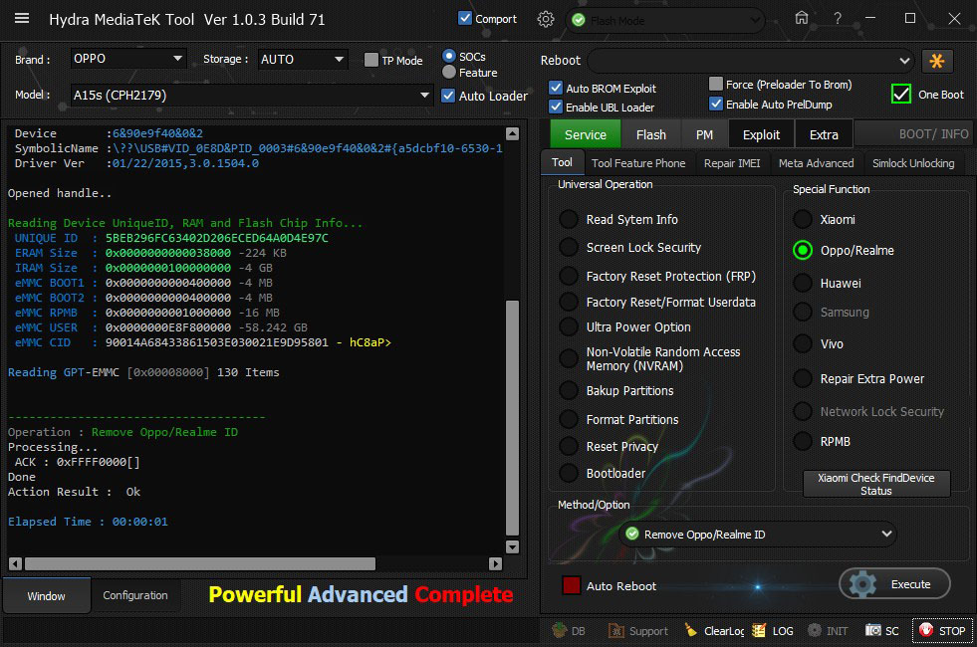This screenshot has width=977, height=647.
Task: Open the help question mark icon
Action: click(x=838, y=19)
